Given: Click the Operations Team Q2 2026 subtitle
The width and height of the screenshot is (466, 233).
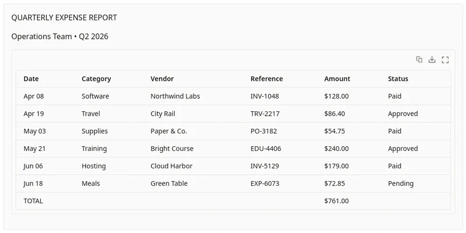Looking at the screenshot, I should (60, 37).
